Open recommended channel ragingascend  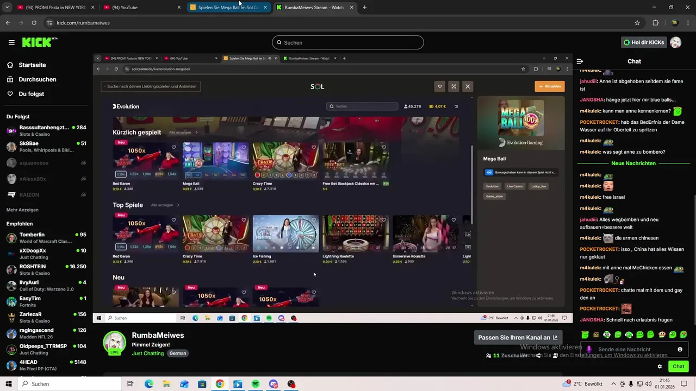click(x=46, y=333)
